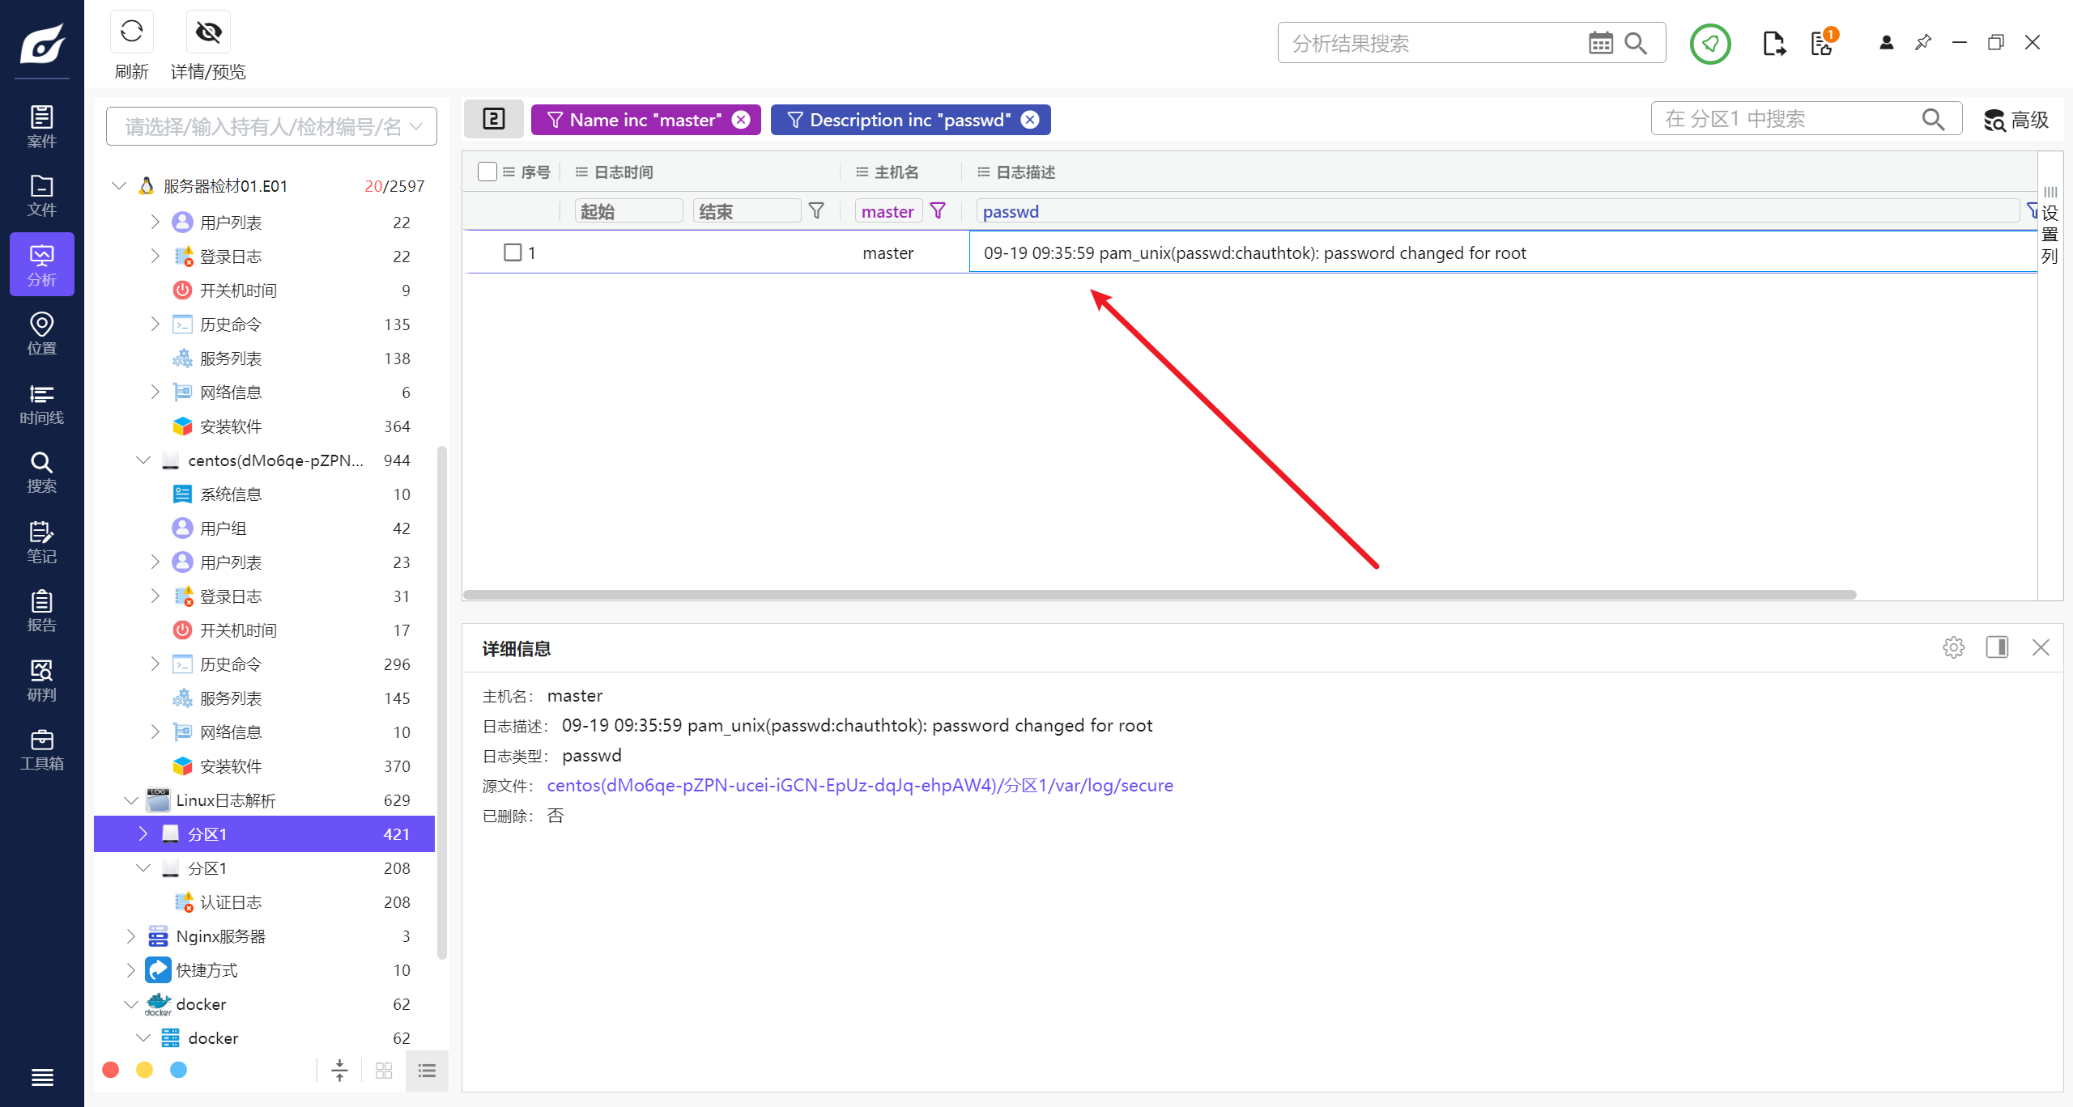Screen dimensions: 2073x1107
Task: Check the row 1 checkbox
Action: tap(512, 252)
